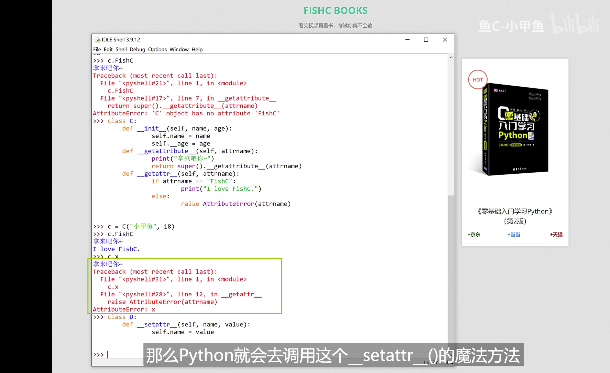Open the Help menu

tap(197, 49)
